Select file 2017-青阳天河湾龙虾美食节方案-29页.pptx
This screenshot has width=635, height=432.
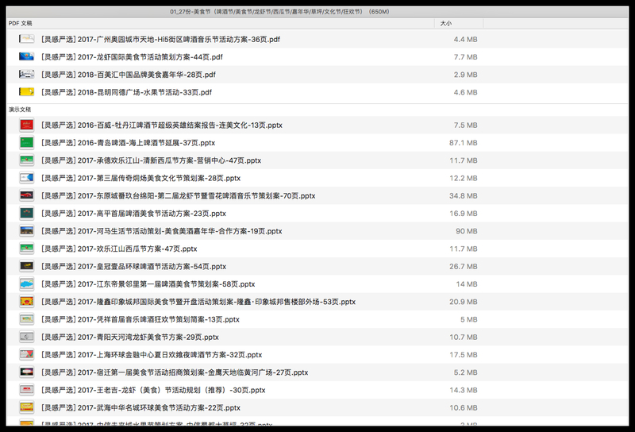pos(130,337)
